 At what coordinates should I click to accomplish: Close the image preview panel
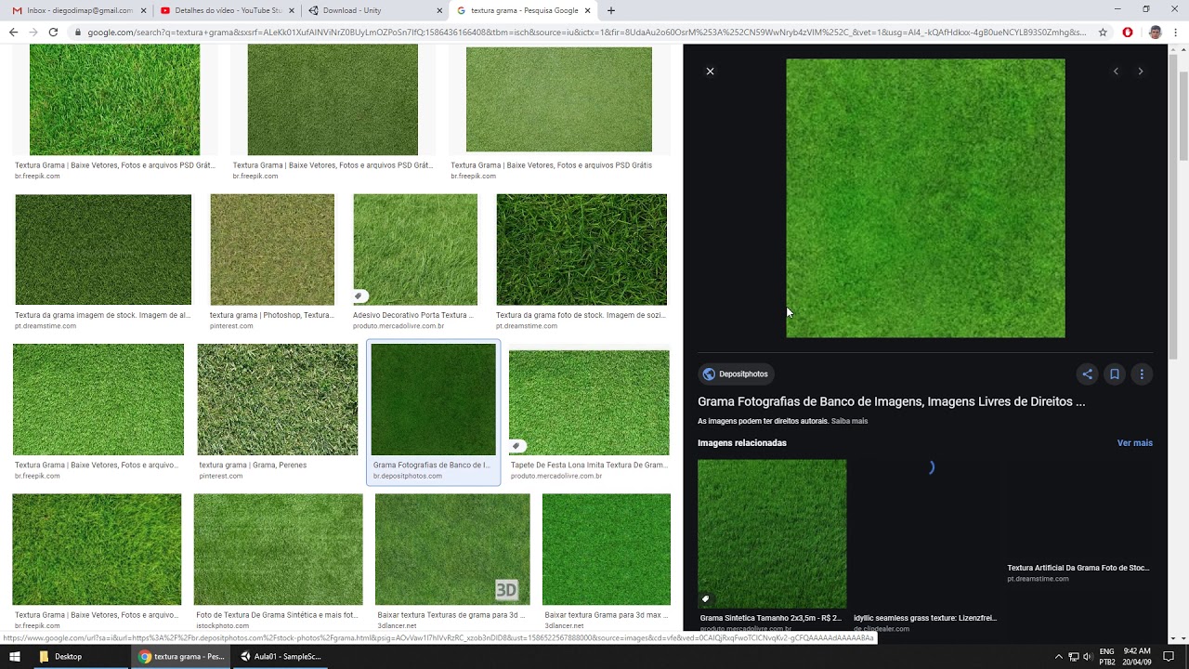[x=710, y=72]
